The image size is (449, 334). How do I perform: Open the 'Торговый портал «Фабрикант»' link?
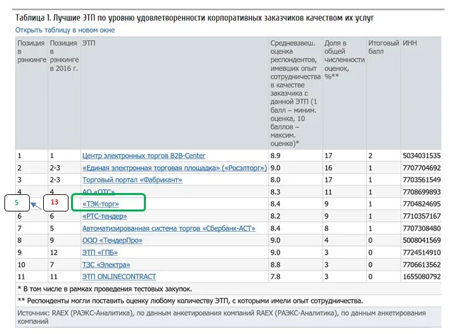(133, 180)
